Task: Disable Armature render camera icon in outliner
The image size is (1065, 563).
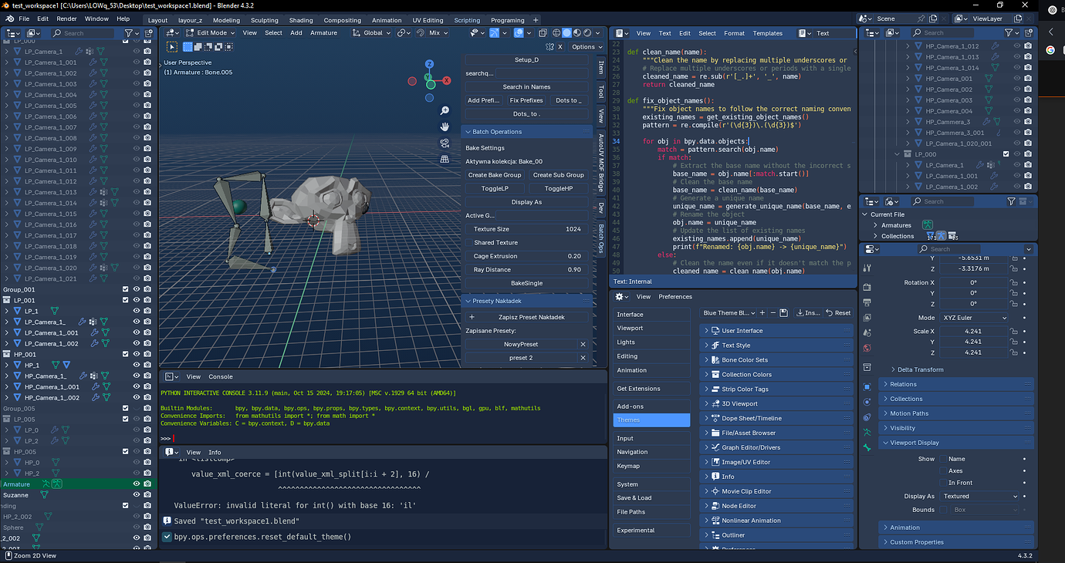Action: click(148, 484)
